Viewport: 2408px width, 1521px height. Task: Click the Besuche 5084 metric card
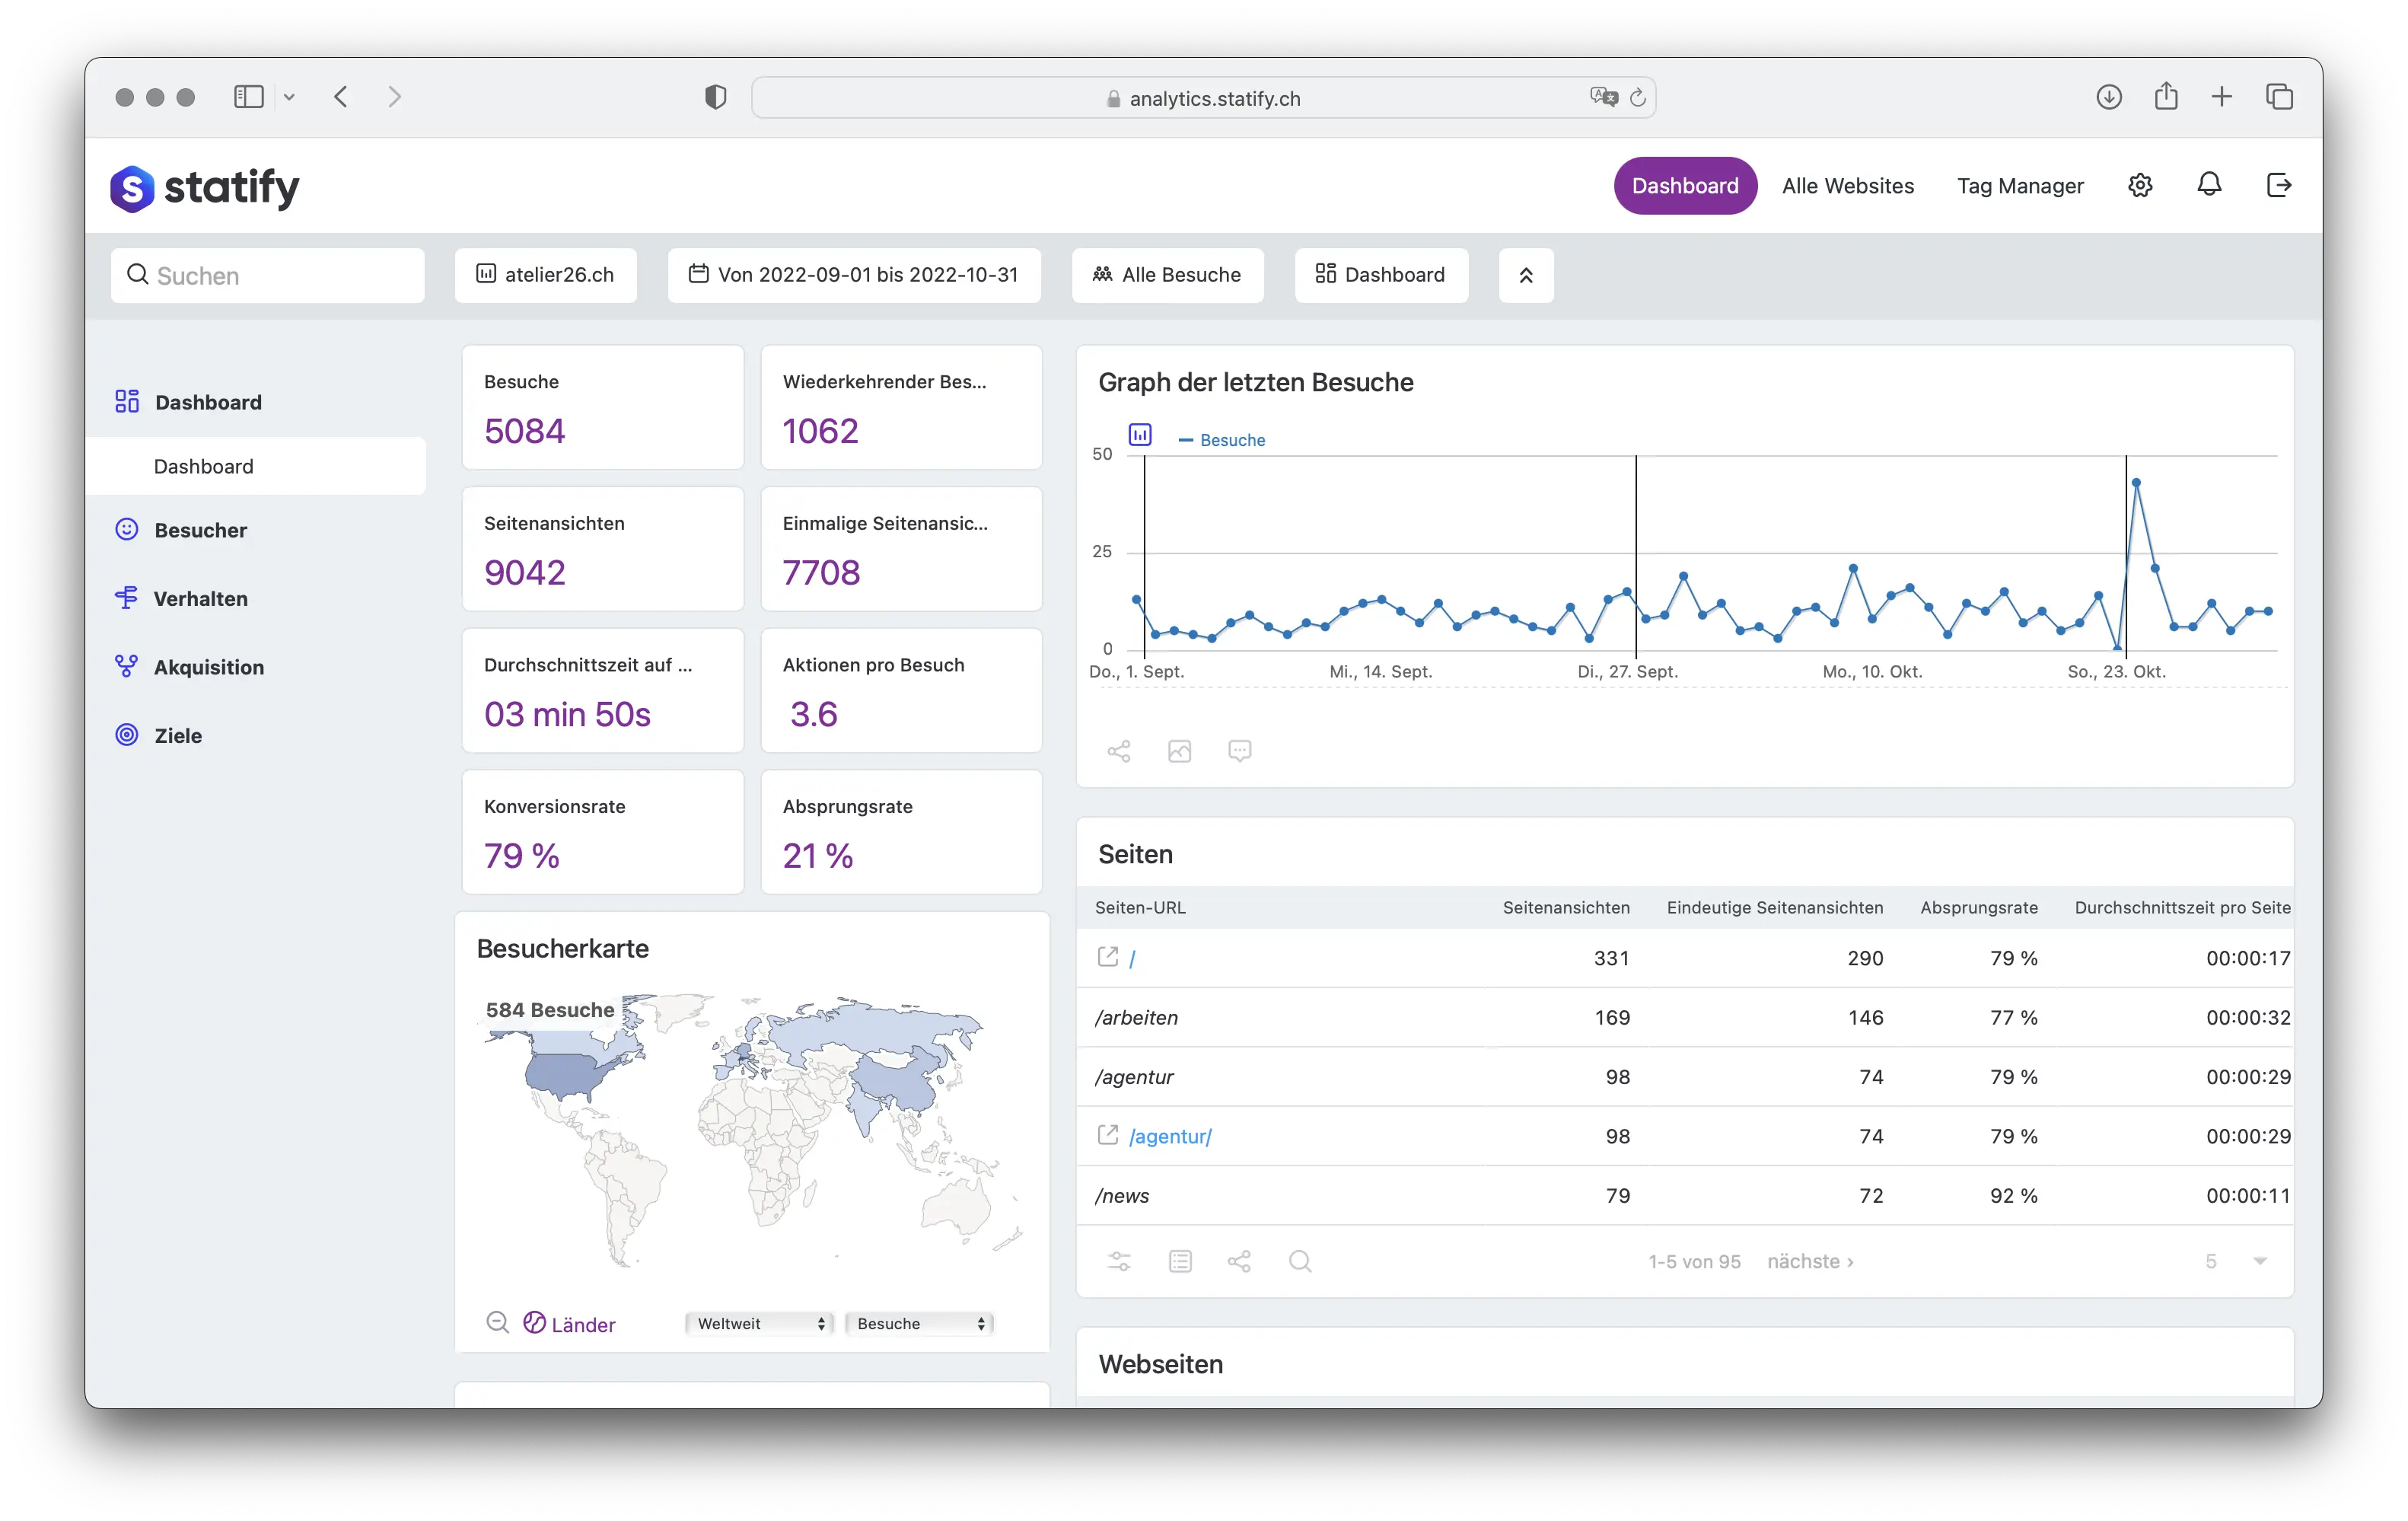tap(603, 408)
